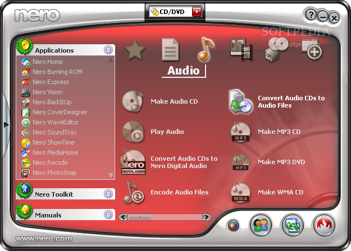The width and height of the screenshot is (351, 251).
Task: Launch Make Audio CD task
Action: (174, 101)
